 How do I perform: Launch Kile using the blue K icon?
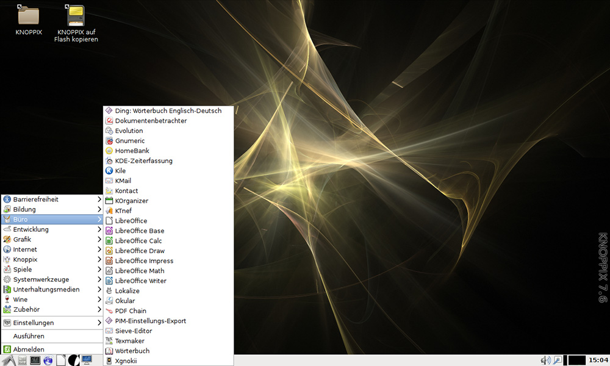pos(109,171)
